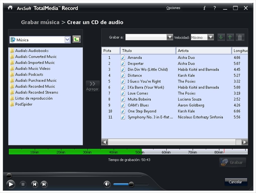Open the info (i) icon
Image resolution: width=256 pixels, height=193 pixels.
click(x=204, y=8)
